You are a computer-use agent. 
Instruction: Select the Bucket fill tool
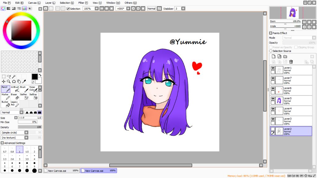point(6,104)
